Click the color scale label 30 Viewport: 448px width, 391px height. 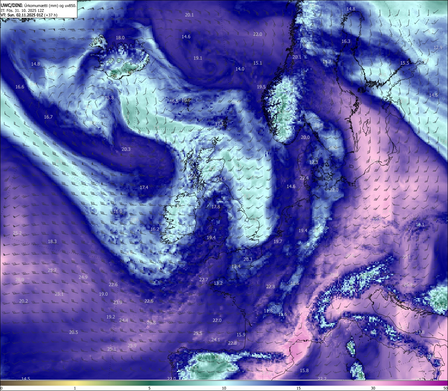coord(373,388)
